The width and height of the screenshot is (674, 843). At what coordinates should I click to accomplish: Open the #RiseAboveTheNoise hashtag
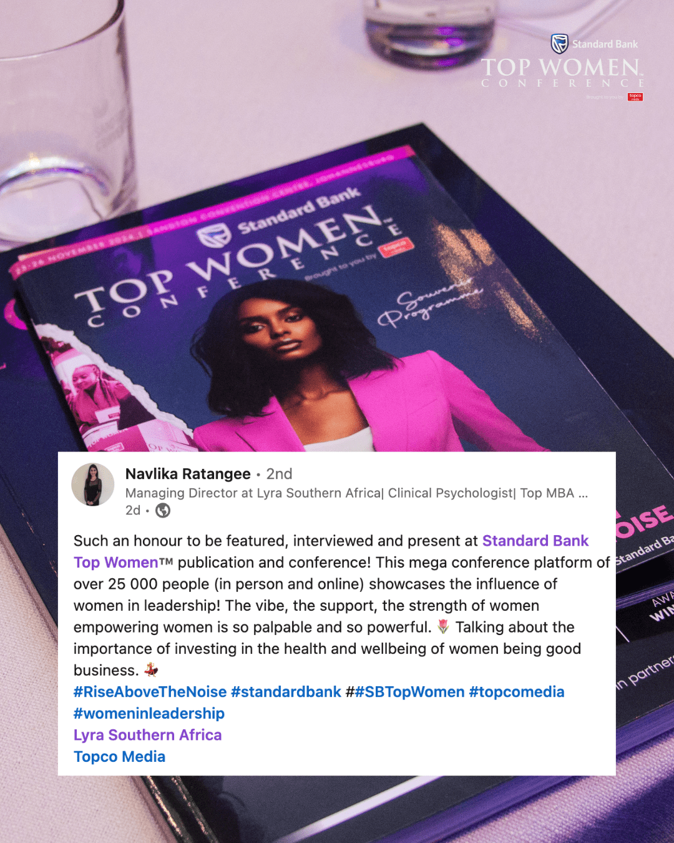(150, 692)
